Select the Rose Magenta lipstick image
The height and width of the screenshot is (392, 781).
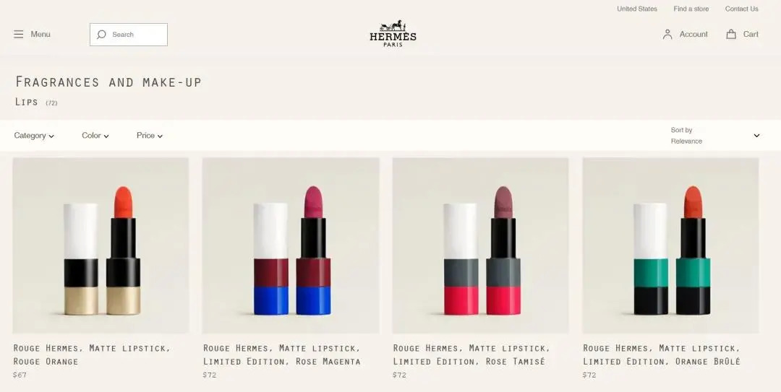[291, 245]
